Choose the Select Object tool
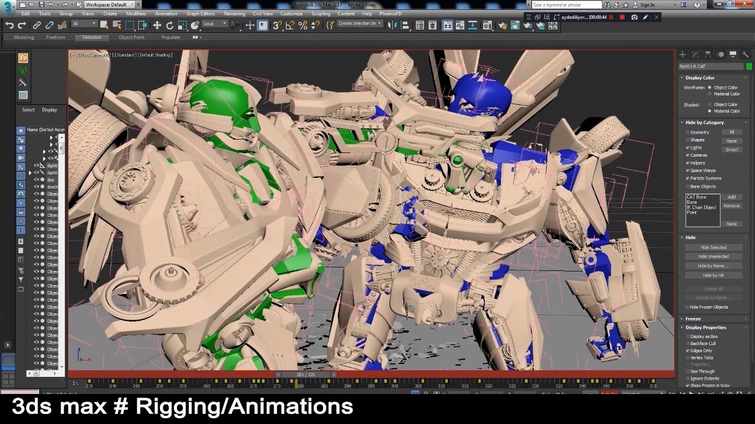 pos(104,25)
